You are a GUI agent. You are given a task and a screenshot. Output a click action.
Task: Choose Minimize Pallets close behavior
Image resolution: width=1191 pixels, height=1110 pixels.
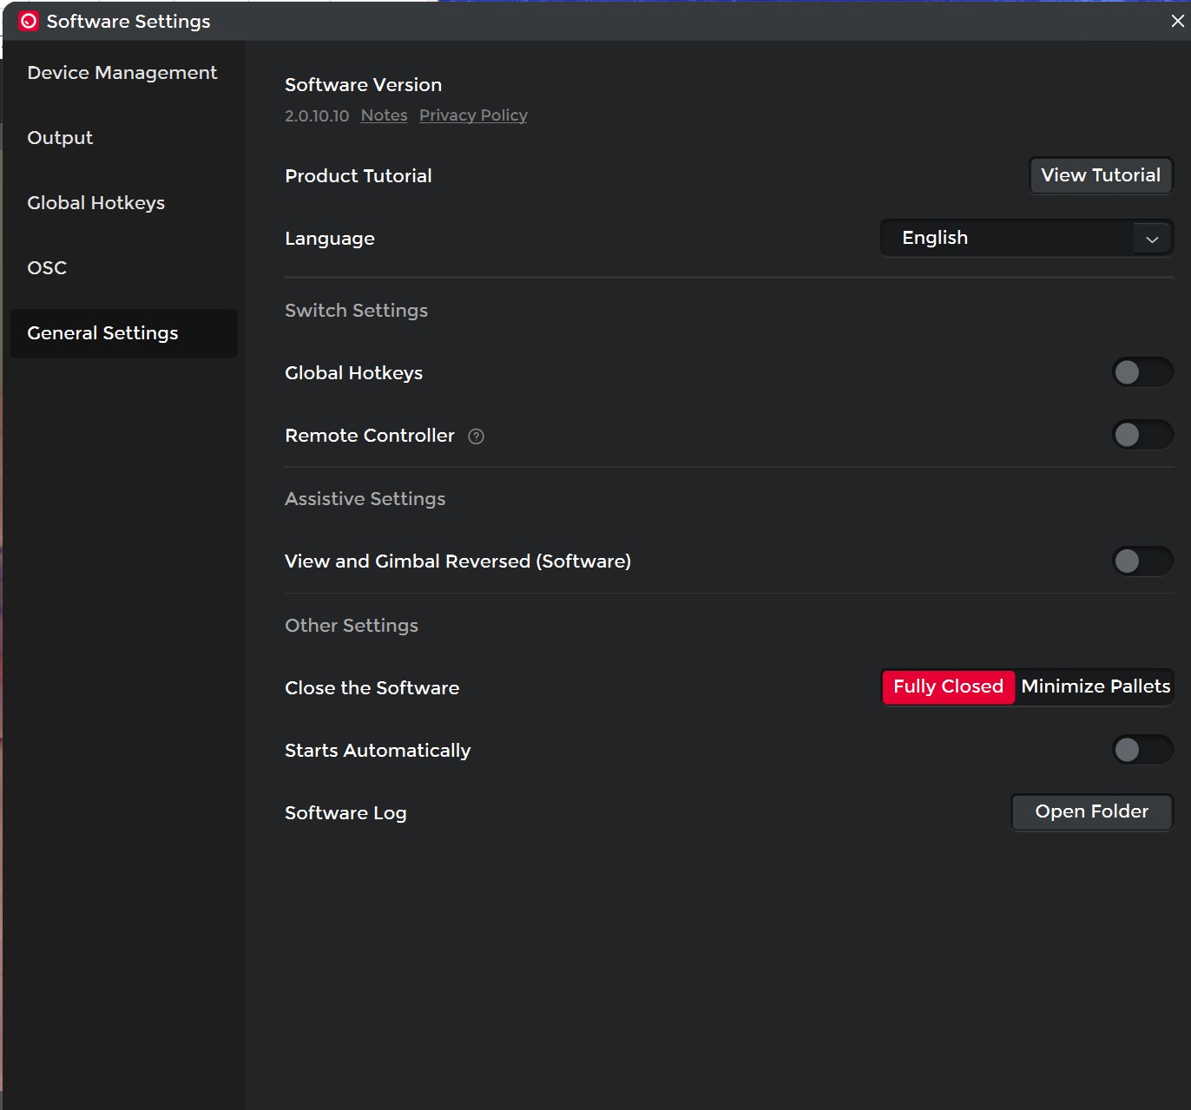tap(1095, 686)
